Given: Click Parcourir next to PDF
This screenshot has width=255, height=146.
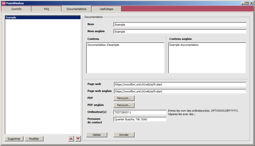Looking at the screenshot, I should tap(124, 98).
